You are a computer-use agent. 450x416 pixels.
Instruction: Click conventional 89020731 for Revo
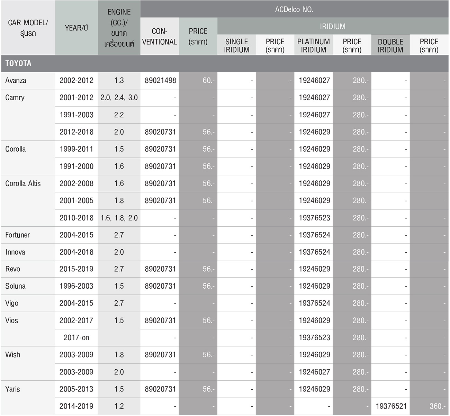pyautogui.click(x=160, y=269)
